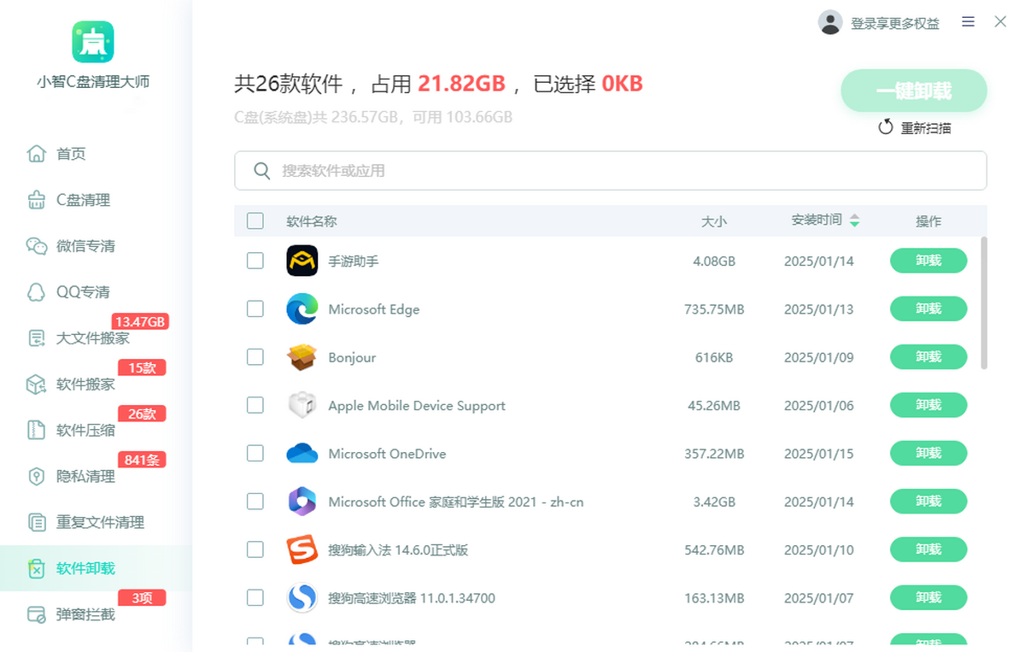The height and width of the screenshot is (652, 1025).
Task: Open the hamburger menu in title bar
Action: coord(968,22)
